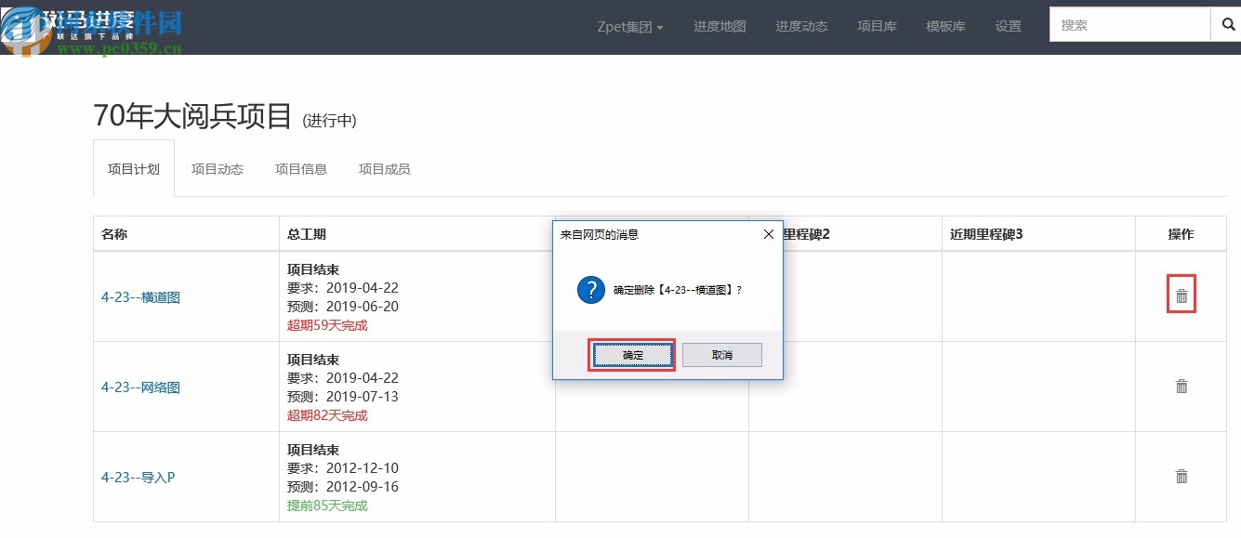Screen dimensions: 1241x538
Task: Switch to the 项目动态 tab
Action: (x=217, y=169)
